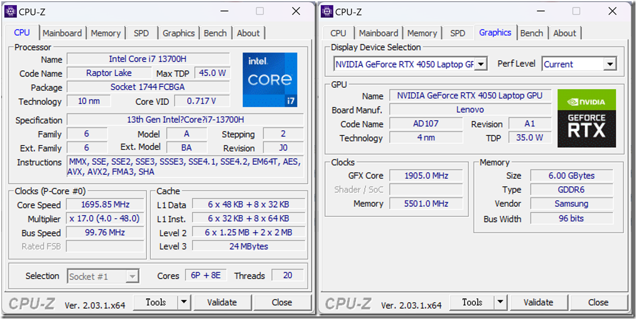Image resolution: width=636 pixels, height=319 pixels.
Task: Go to CPU tab in right window
Action: (x=338, y=33)
